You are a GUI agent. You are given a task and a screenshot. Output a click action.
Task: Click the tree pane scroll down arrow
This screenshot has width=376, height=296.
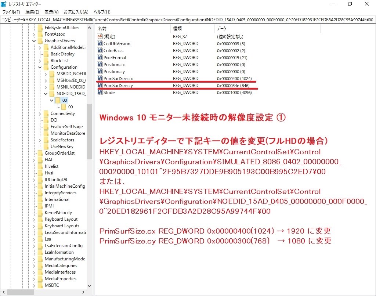tap(90, 286)
